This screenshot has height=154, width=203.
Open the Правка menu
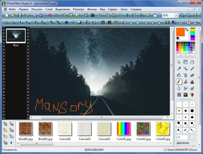[x=23, y=9]
